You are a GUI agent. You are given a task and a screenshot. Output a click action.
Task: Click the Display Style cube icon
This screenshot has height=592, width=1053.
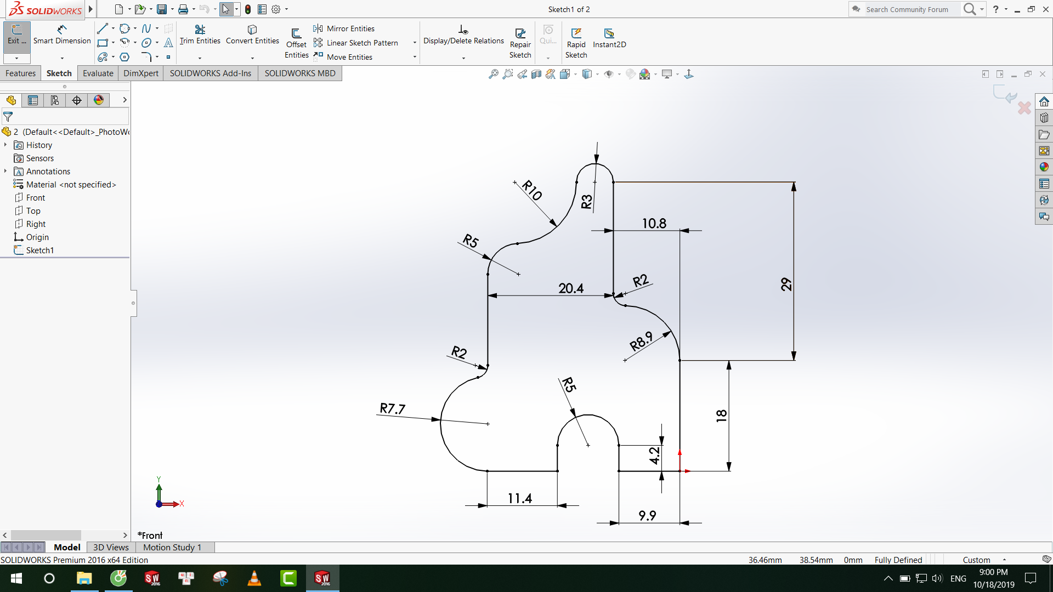[587, 74]
